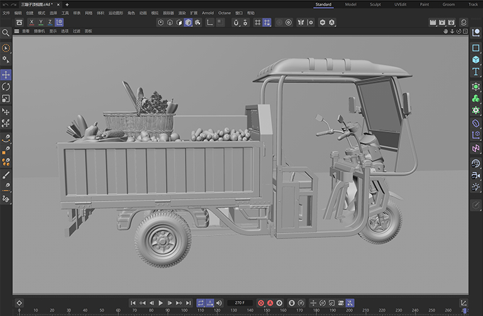Toggle Z axis lock
The height and width of the screenshot is (316, 483).
point(50,22)
